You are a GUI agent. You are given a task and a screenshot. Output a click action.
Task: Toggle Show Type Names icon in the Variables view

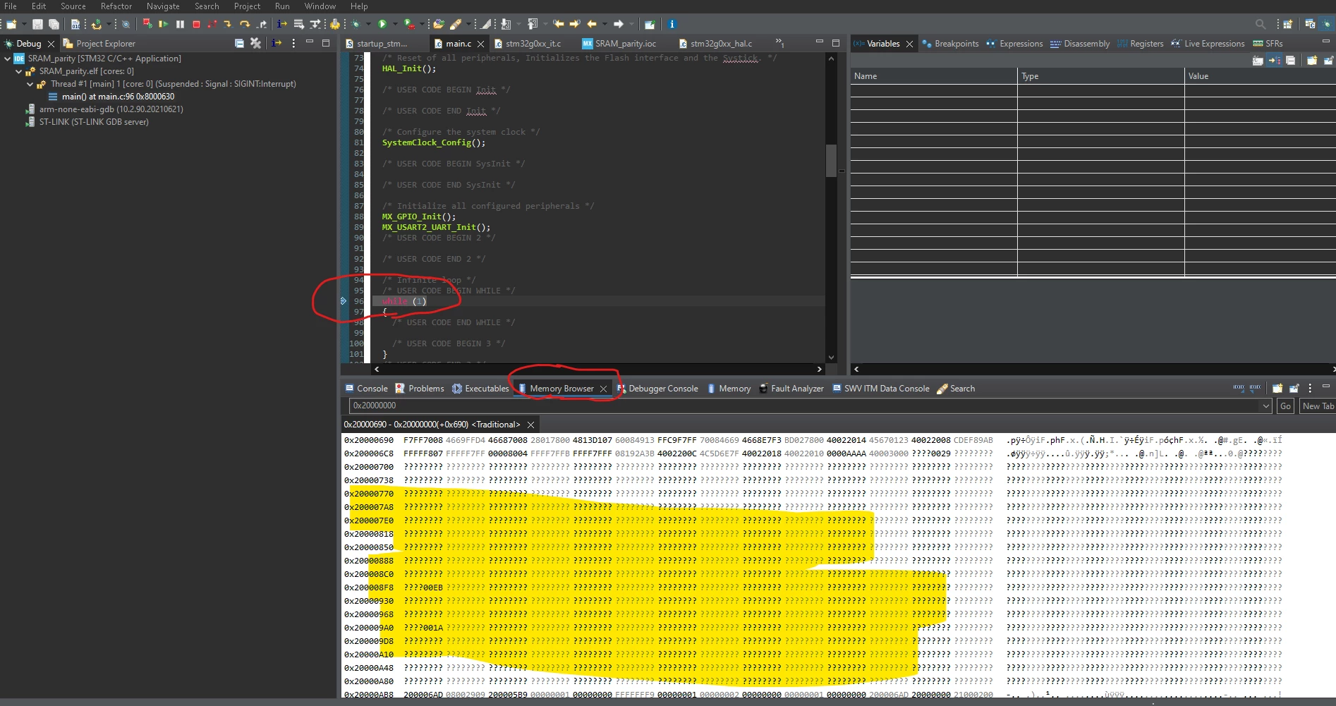click(x=1258, y=61)
